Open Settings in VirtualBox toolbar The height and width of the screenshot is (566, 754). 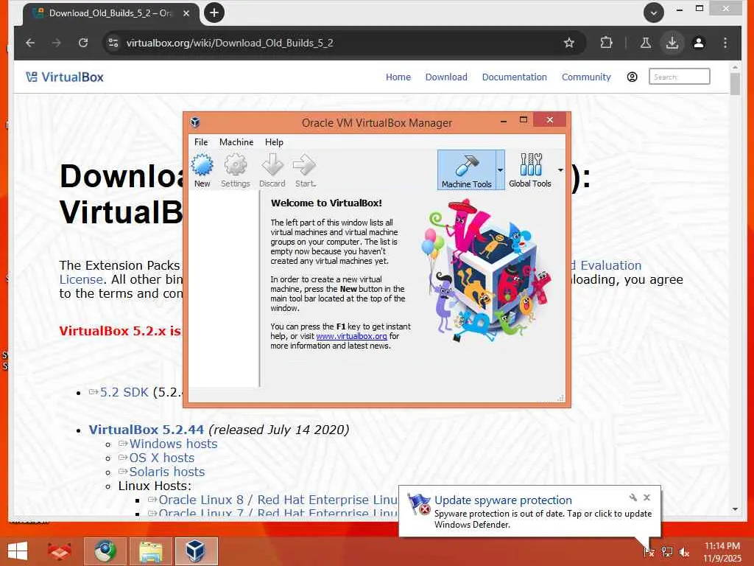pos(235,170)
